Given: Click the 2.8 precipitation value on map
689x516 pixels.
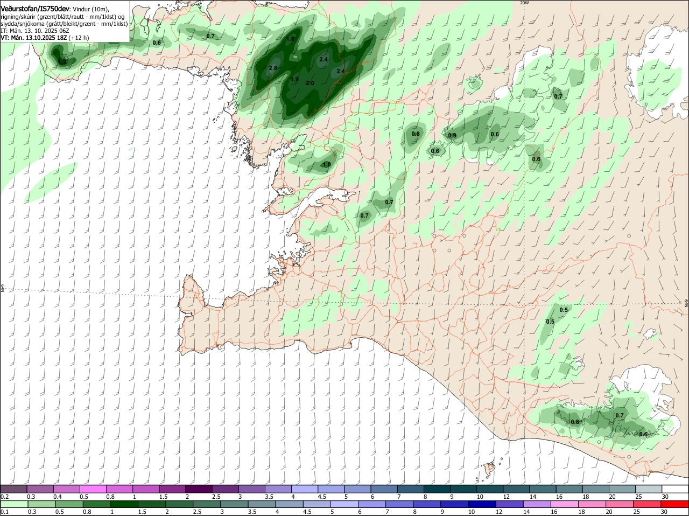Looking at the screenshot, I should 273,68.
